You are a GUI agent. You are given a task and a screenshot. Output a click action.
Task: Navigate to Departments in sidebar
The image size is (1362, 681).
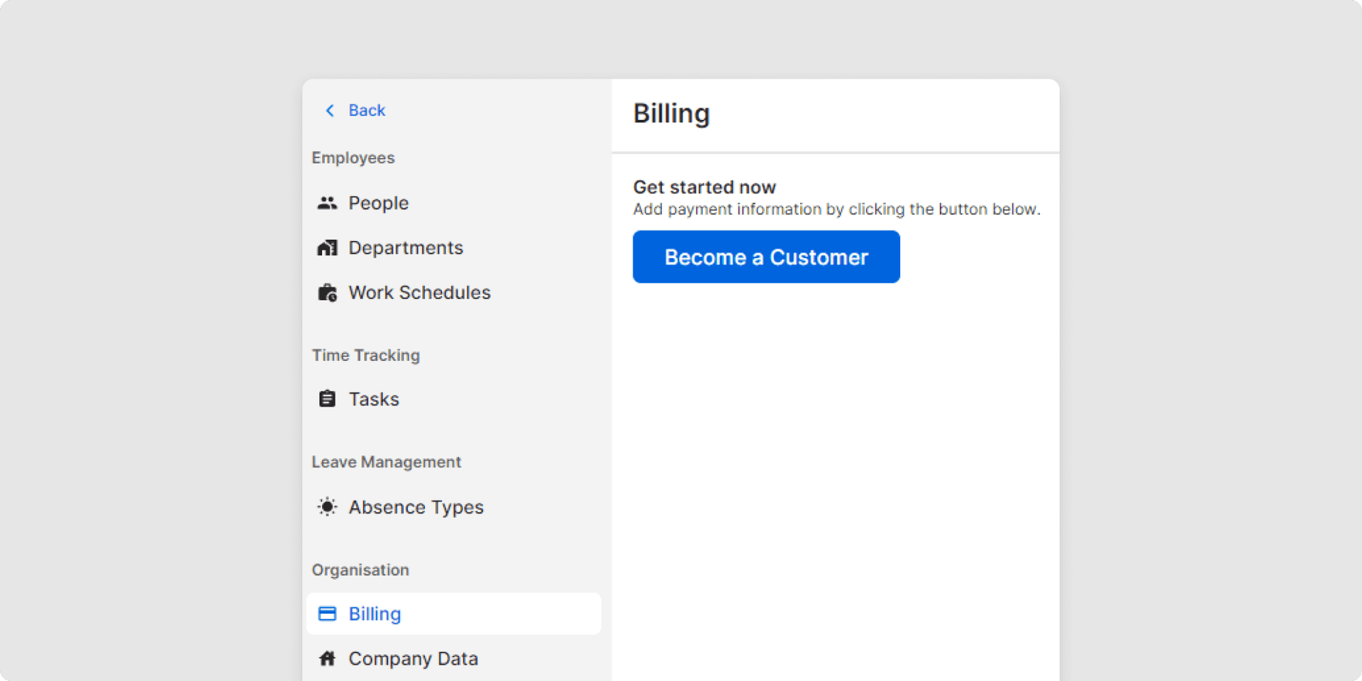tap(405, 248)
